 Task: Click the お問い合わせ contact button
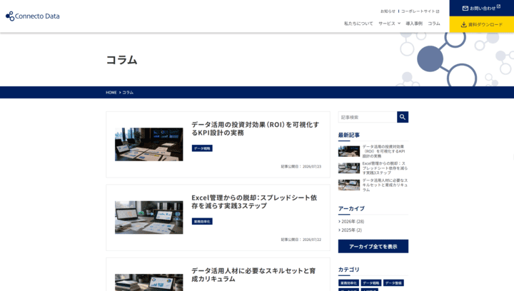pyautogui.click(x=482, y=8)
